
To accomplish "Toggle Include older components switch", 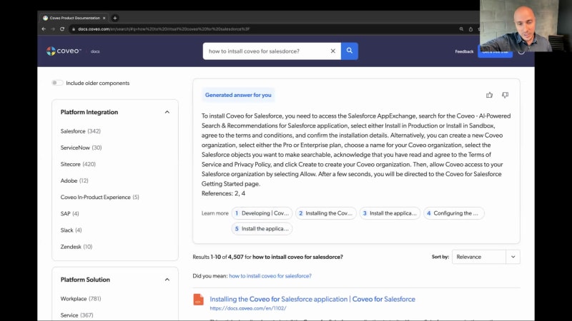I will coord(57,83).
